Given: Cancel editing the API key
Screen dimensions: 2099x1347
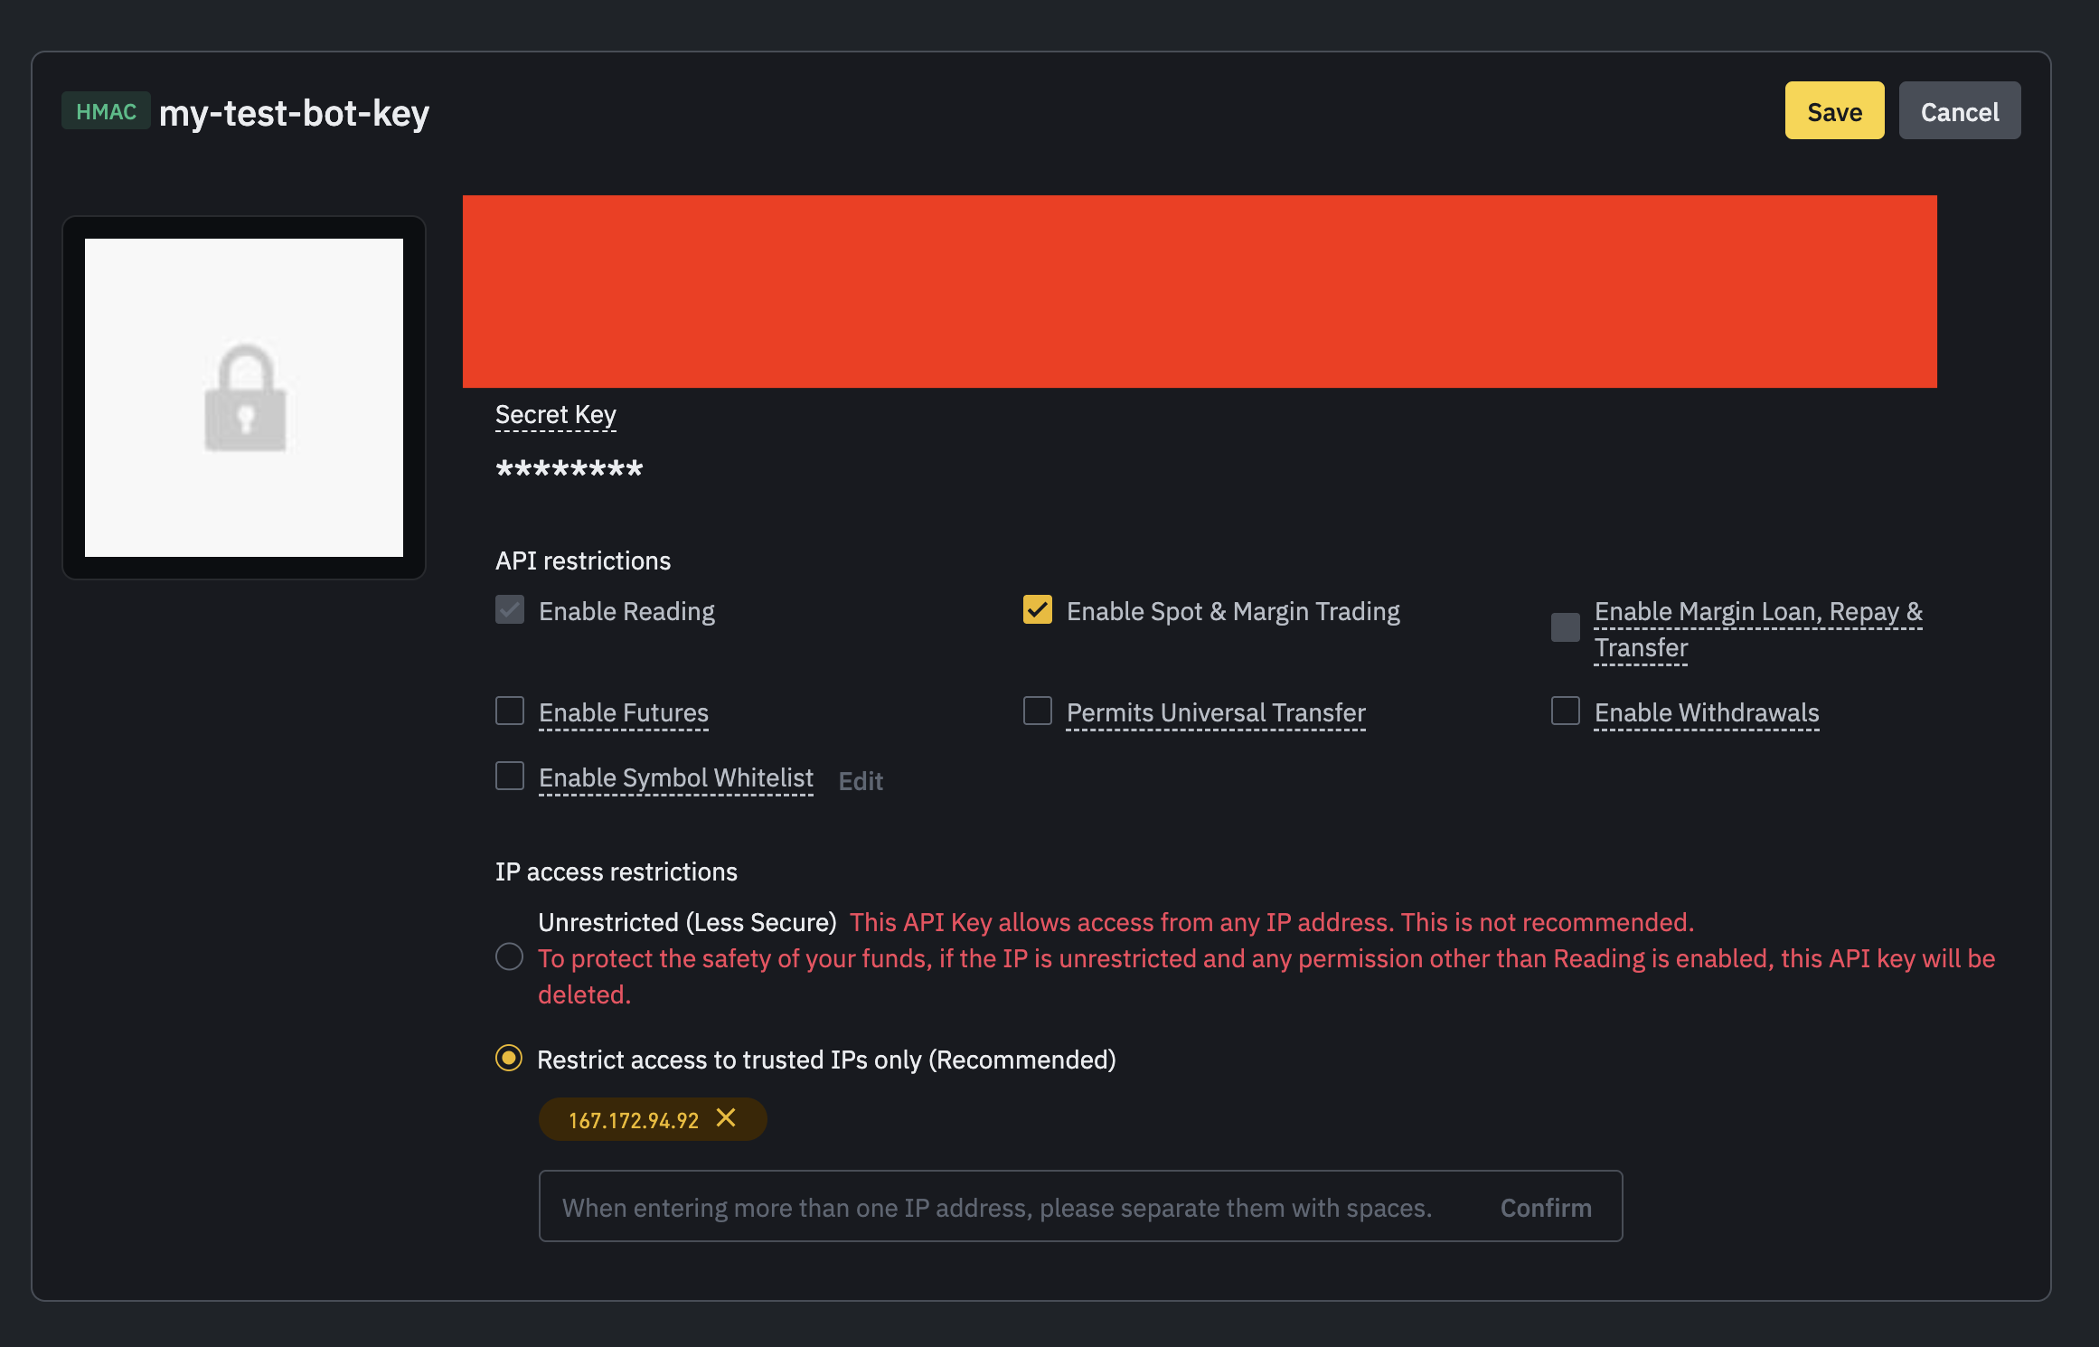Looking at the screenshot, I should pos(1959,110).
